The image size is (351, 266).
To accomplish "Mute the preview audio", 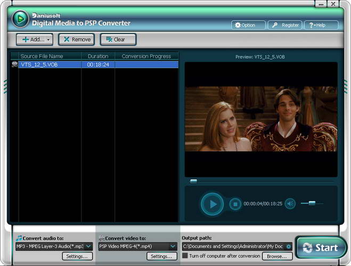I will 290,204.
